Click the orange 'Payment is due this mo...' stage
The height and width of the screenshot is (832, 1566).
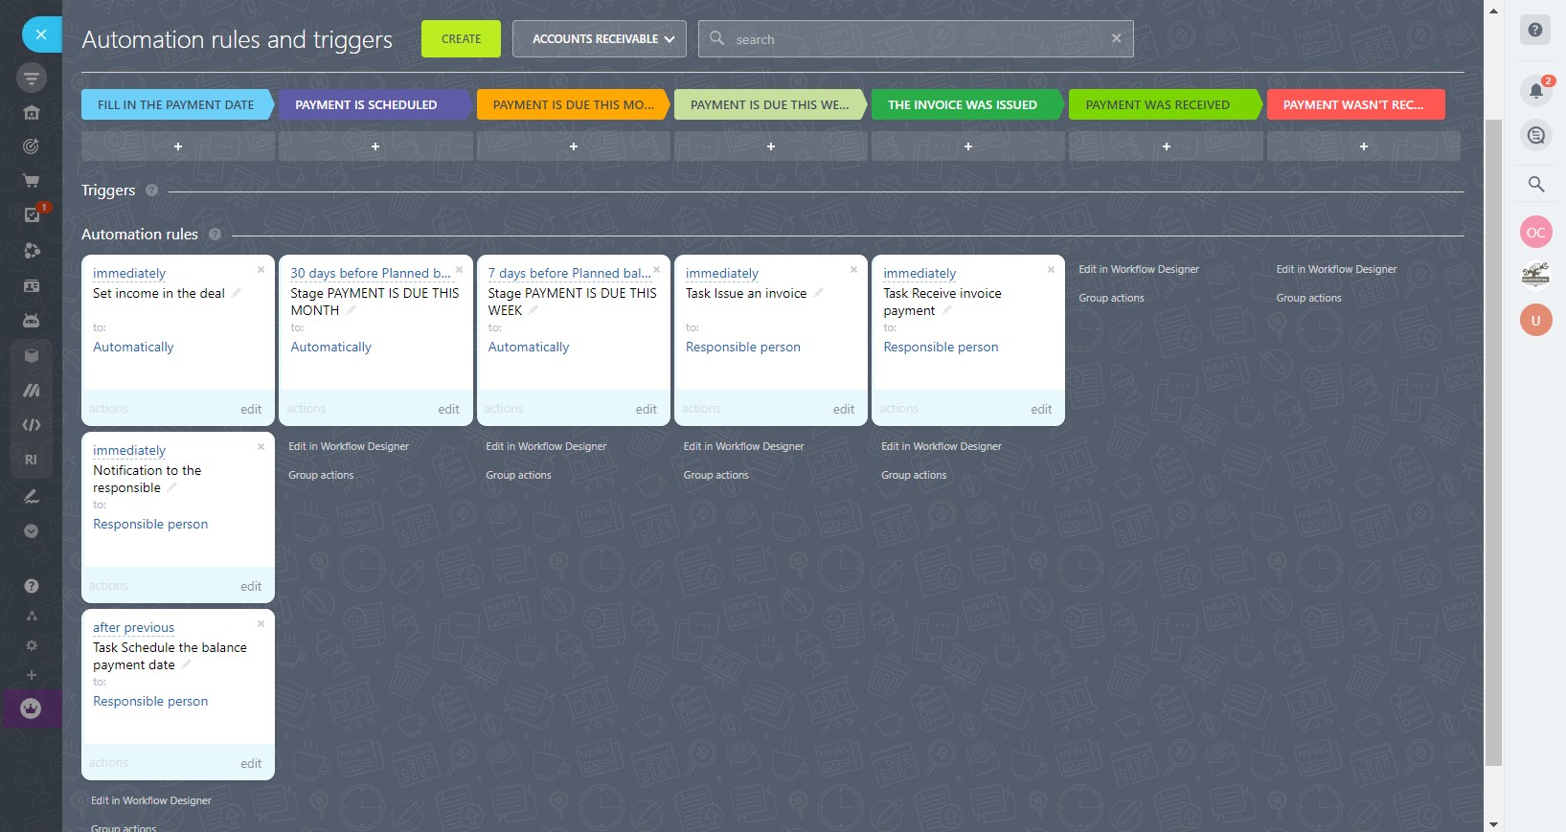pos(573,104)
